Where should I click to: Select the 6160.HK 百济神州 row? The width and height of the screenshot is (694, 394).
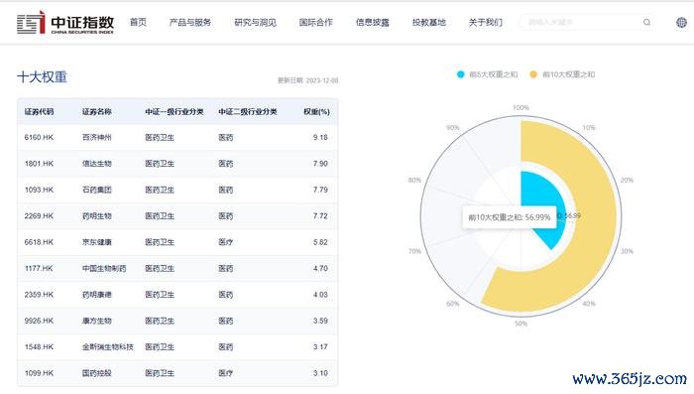click(177, 137)
